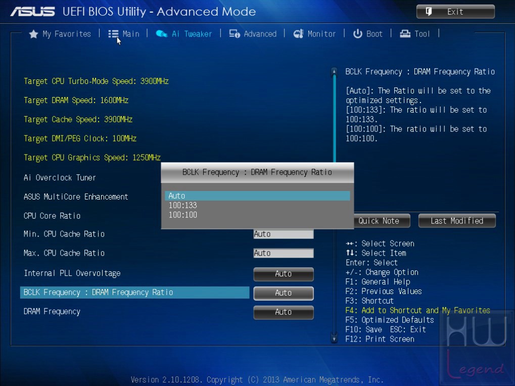515x386 pixels.
Task: Go to the Advanced tab
Action: click(253, 34)
